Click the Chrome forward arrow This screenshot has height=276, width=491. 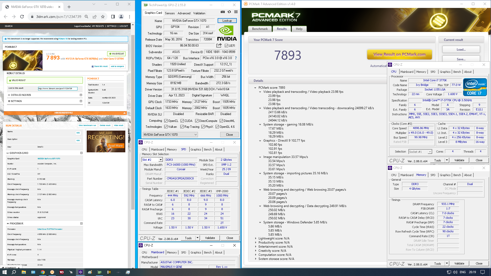pyautogui.click(x=14, y=17)
